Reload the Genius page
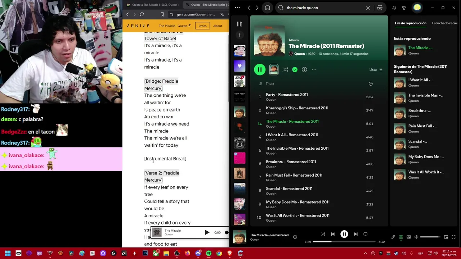The width and height of the screenshot is (461, 259). pyautogui.click(x=142, y=14)
